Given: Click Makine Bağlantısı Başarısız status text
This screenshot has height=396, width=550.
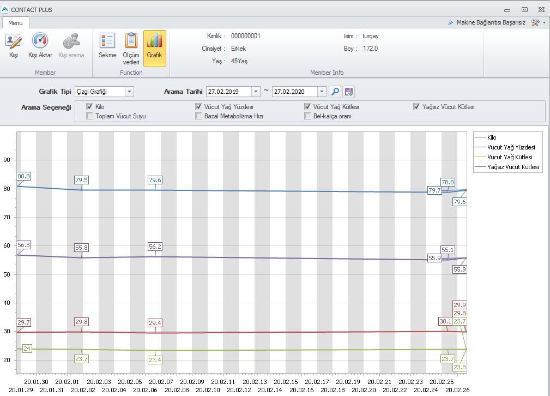Looking at the screenshot, I should coord(491,22).
